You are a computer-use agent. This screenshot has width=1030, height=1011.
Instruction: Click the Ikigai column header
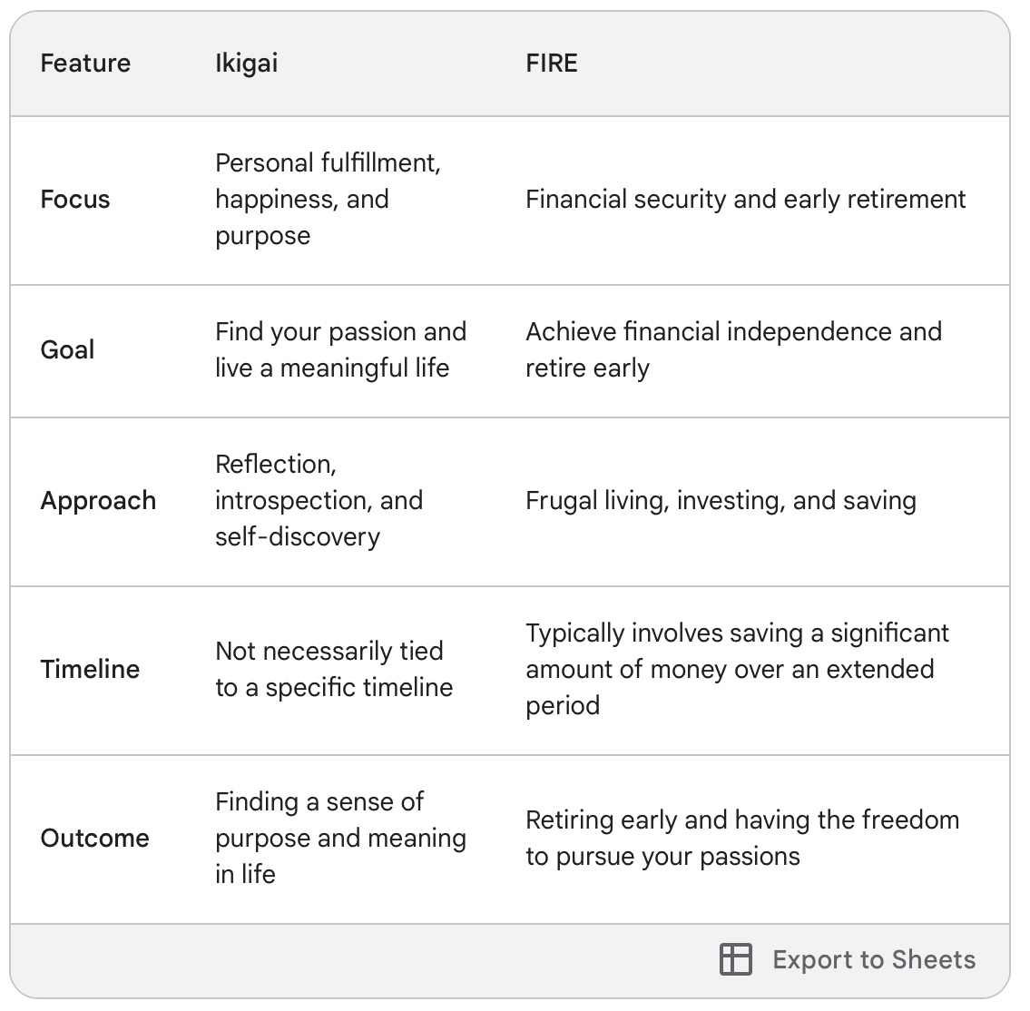coord(246,63)
